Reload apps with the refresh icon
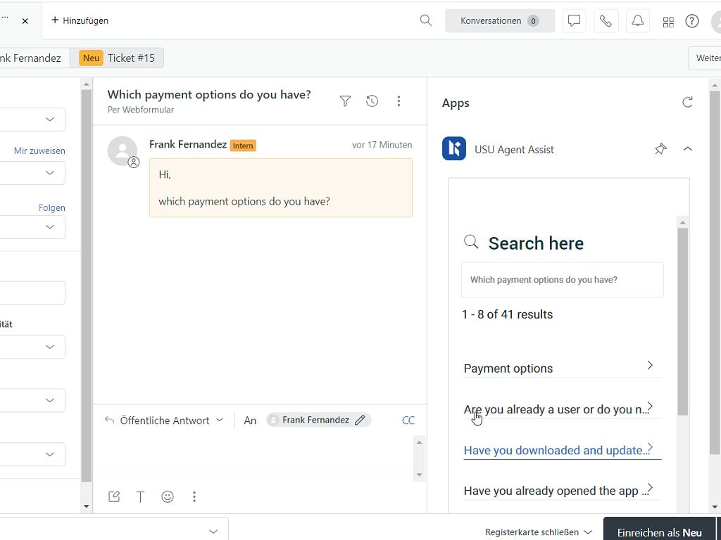721x540 pixels. (687, 103)
